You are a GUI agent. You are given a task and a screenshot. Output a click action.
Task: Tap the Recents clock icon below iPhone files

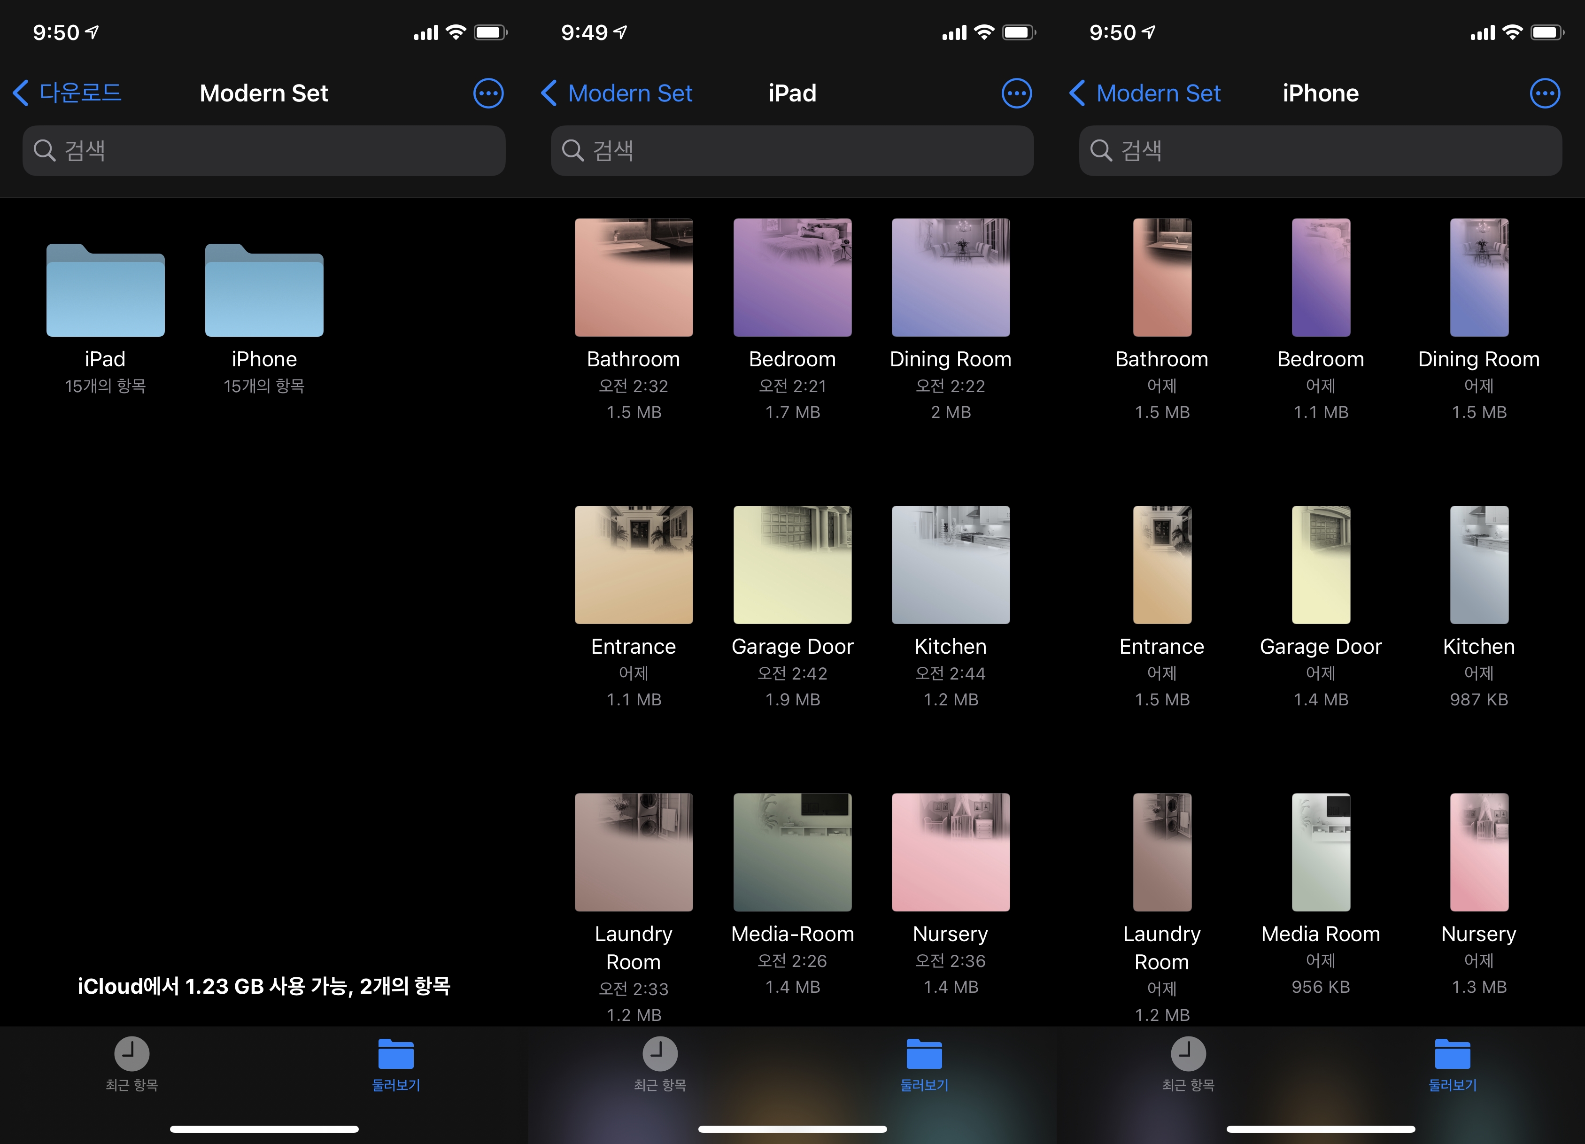[x=1188, y=1054]
